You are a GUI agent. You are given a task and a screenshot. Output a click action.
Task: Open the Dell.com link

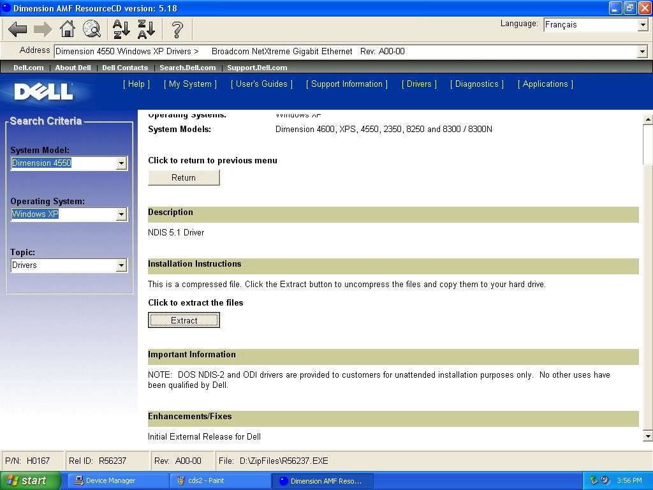[x=28, y=68]
